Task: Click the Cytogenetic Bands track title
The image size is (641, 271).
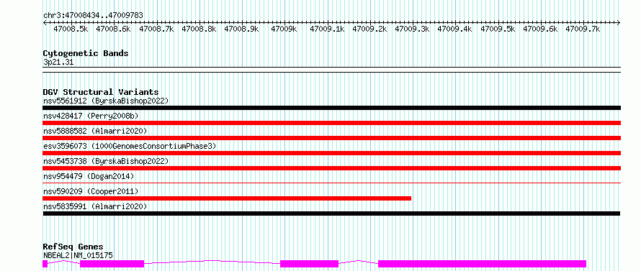Action: pos(86,53)
